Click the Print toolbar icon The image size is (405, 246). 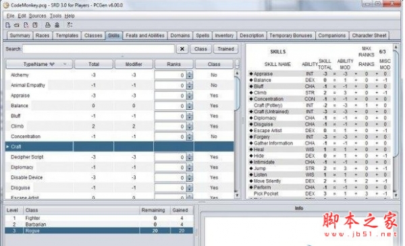48,25
